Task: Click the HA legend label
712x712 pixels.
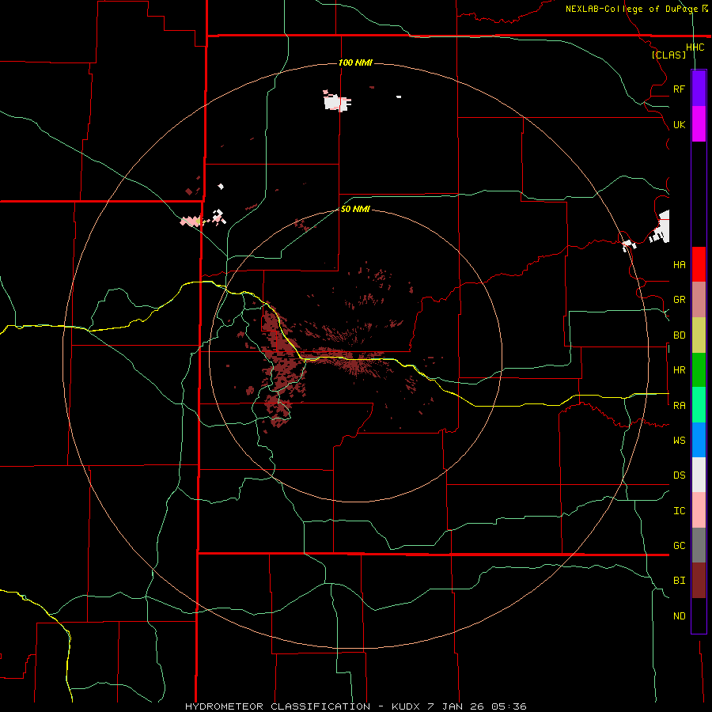Action: click(x=680, y=264)
